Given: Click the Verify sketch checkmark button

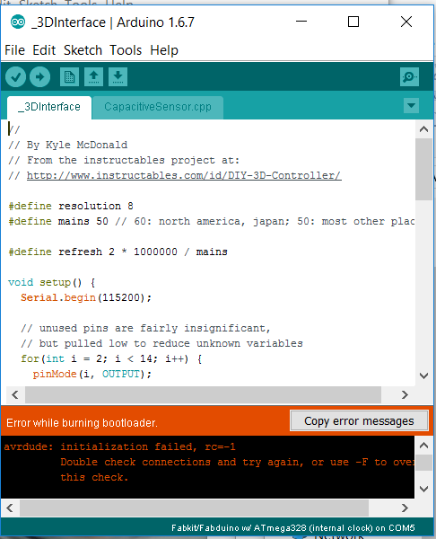Looking at the screenshot, I should click(16, 76).
